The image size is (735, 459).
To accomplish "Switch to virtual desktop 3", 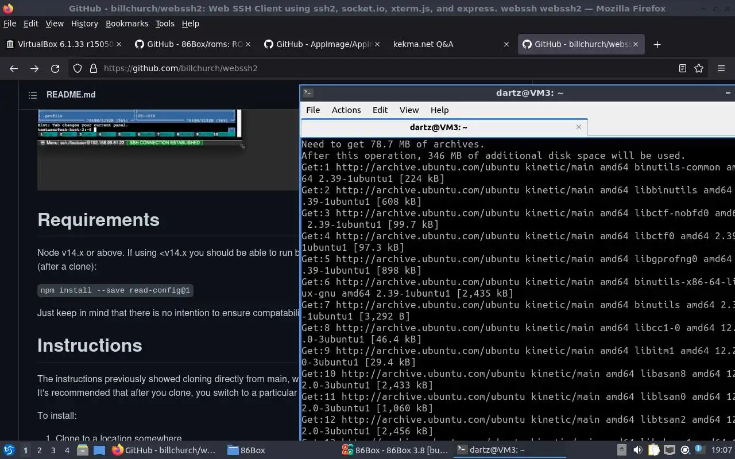I will click(53, 450).
